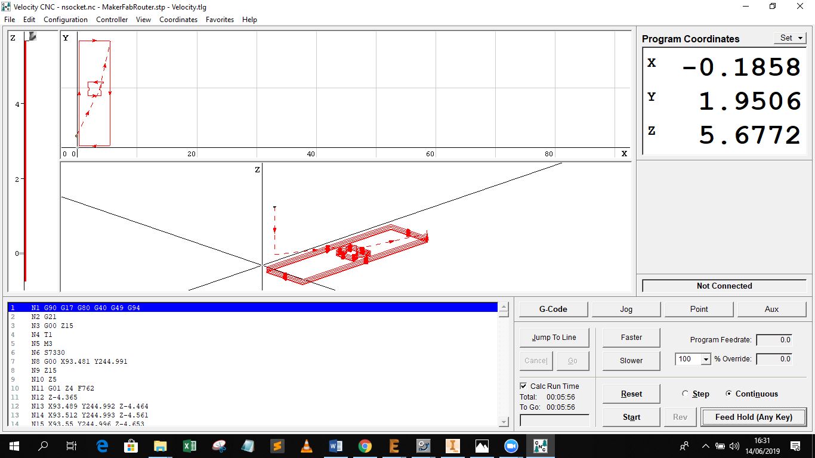Open the Edit menu
This screenshot has height=458, width=815.
point(29,20)
